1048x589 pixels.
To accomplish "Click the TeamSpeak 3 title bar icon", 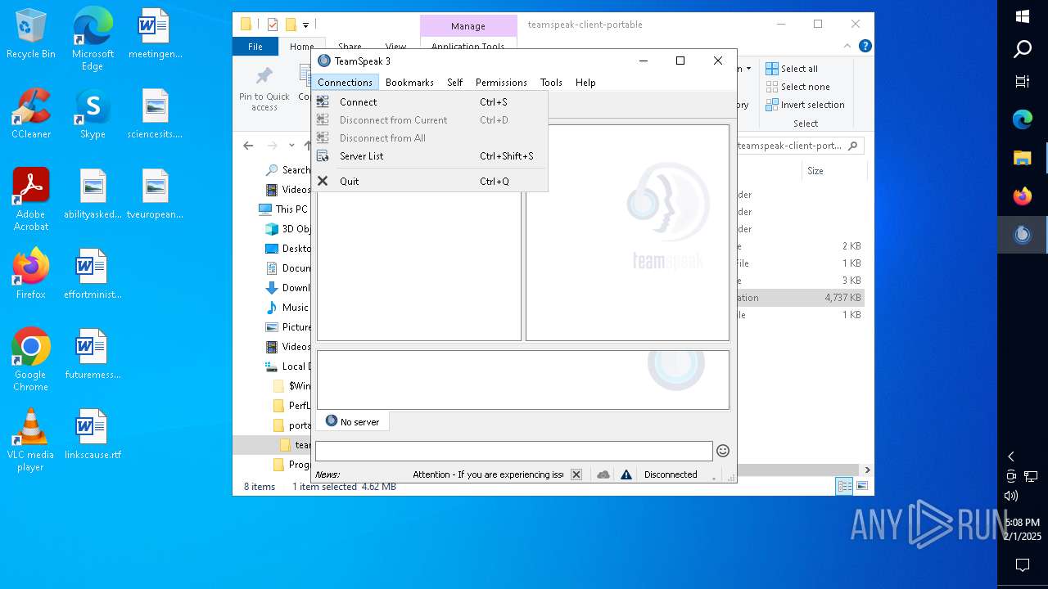I will (324, 61).
